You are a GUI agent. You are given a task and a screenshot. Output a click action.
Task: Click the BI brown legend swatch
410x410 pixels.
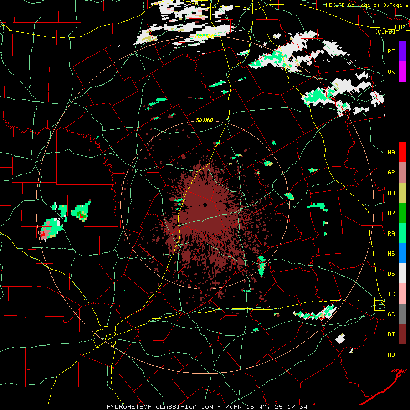pos(402,334)
